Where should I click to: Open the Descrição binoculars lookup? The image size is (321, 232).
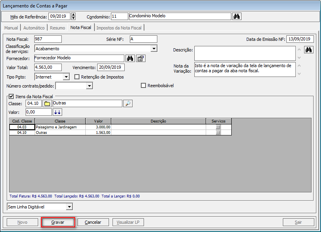(308, 49)
